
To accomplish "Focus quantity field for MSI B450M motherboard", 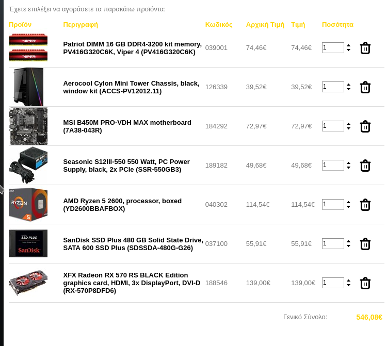I will point(333,126).
